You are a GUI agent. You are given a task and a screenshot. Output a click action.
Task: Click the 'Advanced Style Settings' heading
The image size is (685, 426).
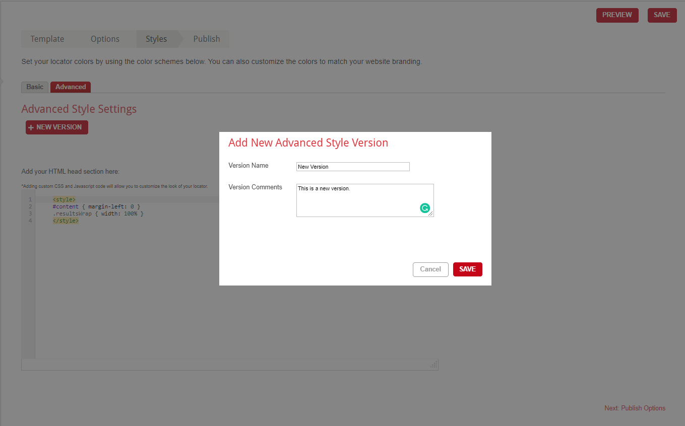tap(79, 109)
